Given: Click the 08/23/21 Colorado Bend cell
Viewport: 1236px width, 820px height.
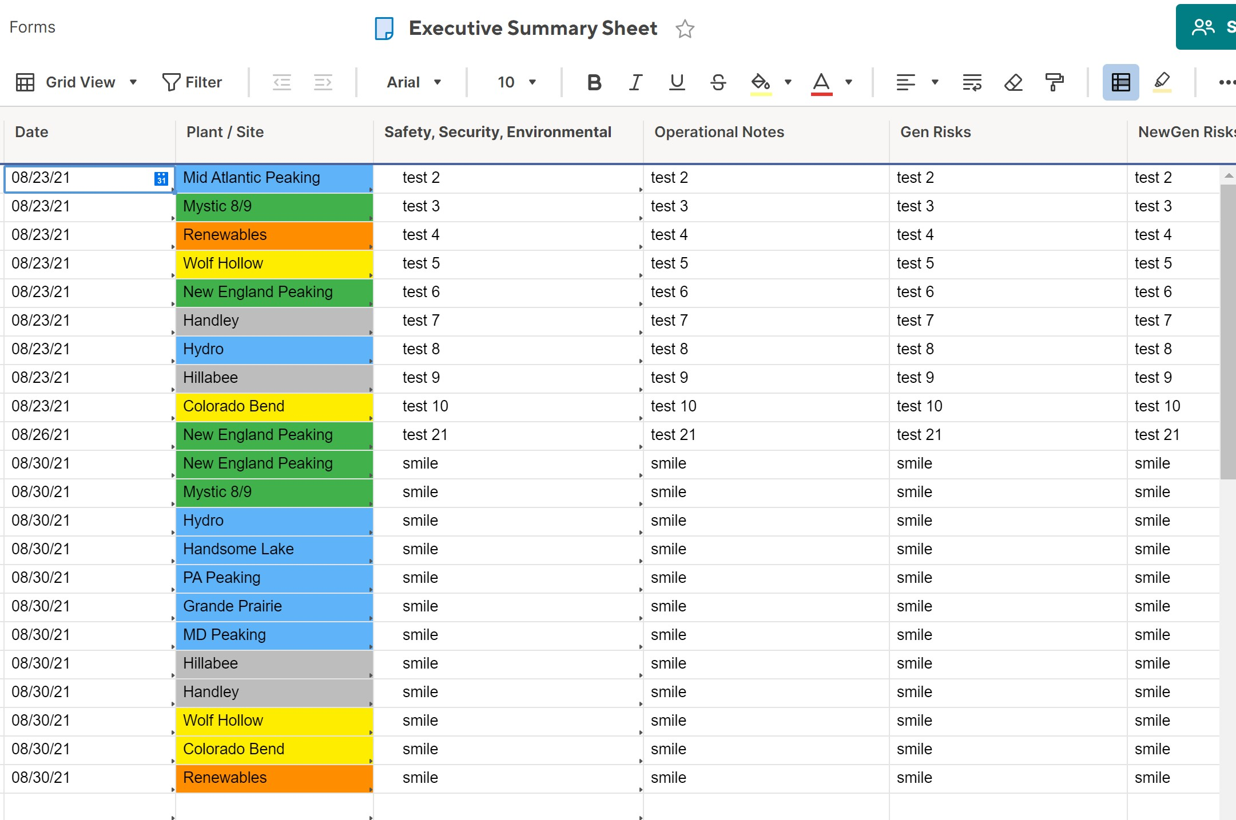Looking at the screenshot, I should pos(275,407).
